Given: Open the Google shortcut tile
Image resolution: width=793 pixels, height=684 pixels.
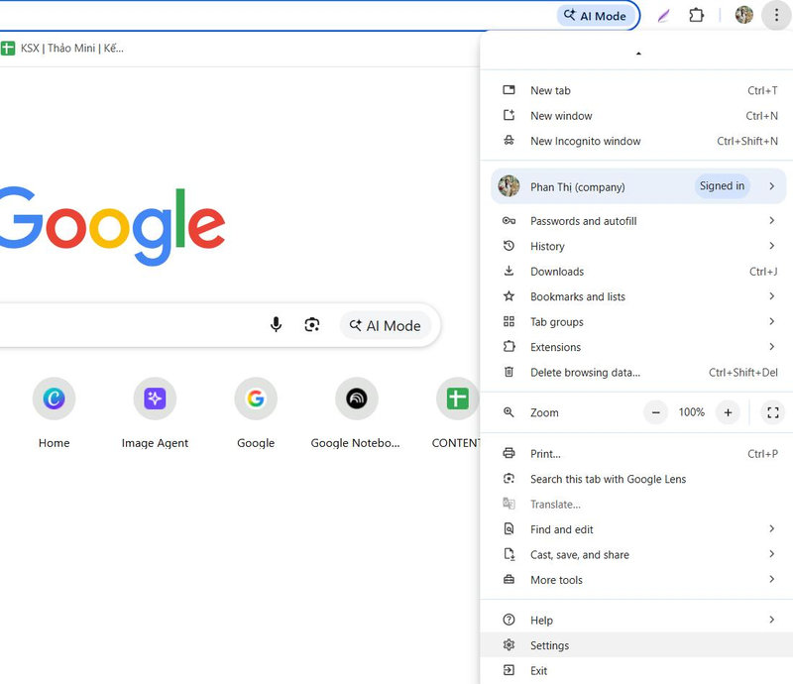Looking at the screenshot, I should pyautogui.click(x=256, y=412).
